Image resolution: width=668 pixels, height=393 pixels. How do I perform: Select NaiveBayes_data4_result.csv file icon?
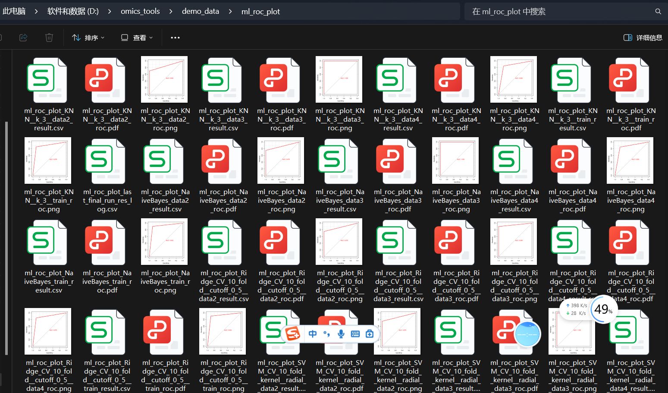[x=513, y=161]
